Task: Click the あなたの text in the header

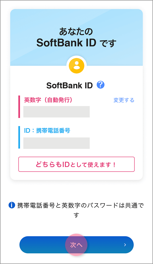Action: pos(76,32)
